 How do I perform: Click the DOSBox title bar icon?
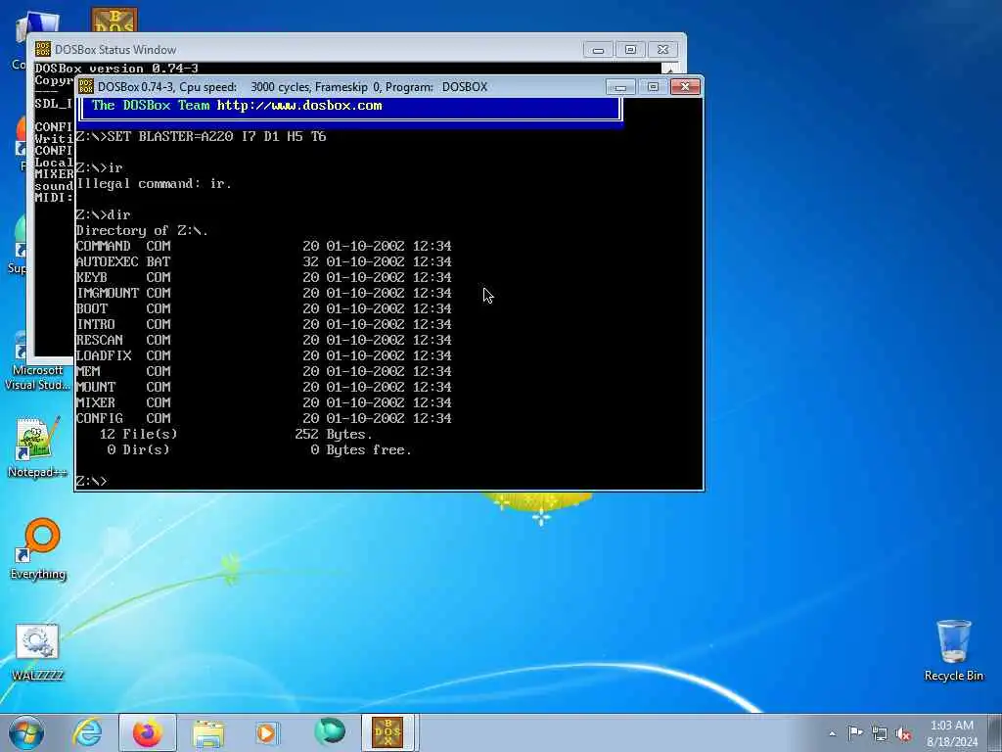coord(86,86)
